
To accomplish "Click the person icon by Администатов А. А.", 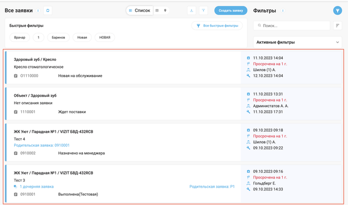I will point(248,106).
